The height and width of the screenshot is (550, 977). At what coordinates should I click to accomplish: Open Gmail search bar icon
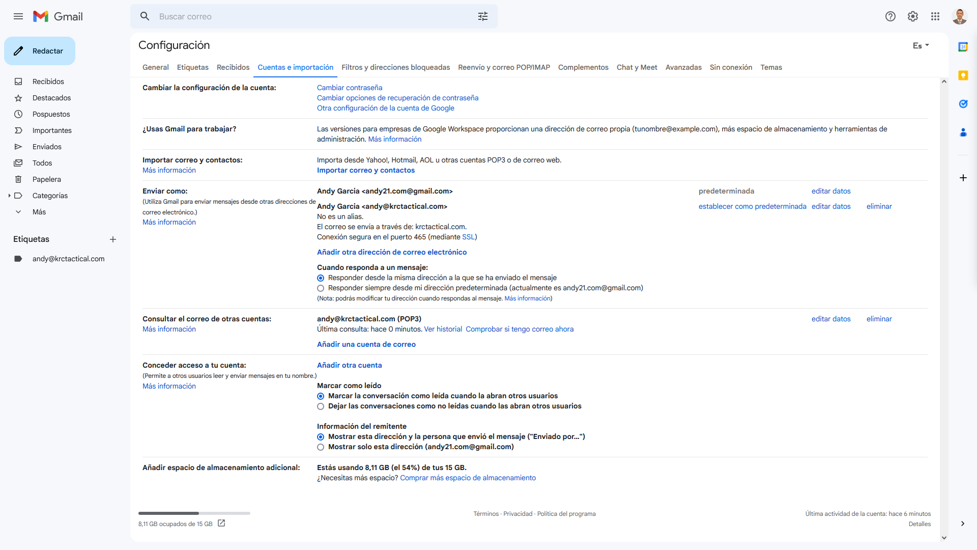coord(143,16)
